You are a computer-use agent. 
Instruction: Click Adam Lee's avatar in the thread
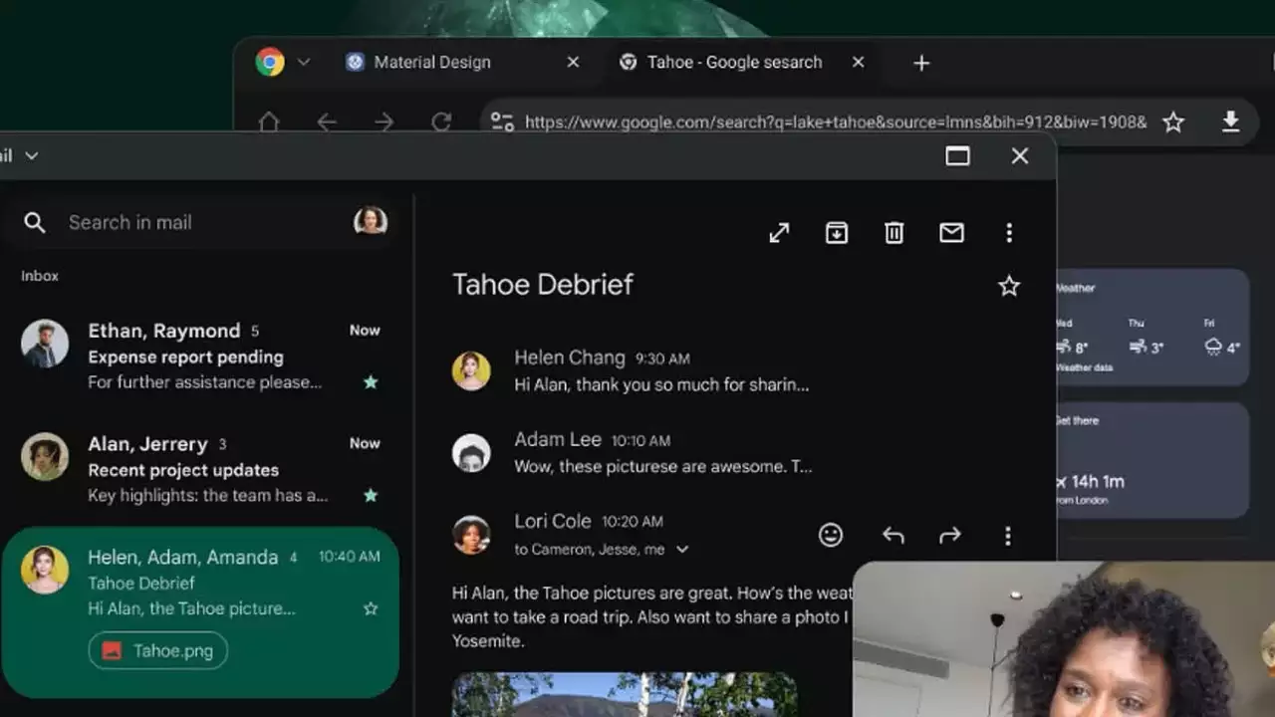click(x=471, y=453)
